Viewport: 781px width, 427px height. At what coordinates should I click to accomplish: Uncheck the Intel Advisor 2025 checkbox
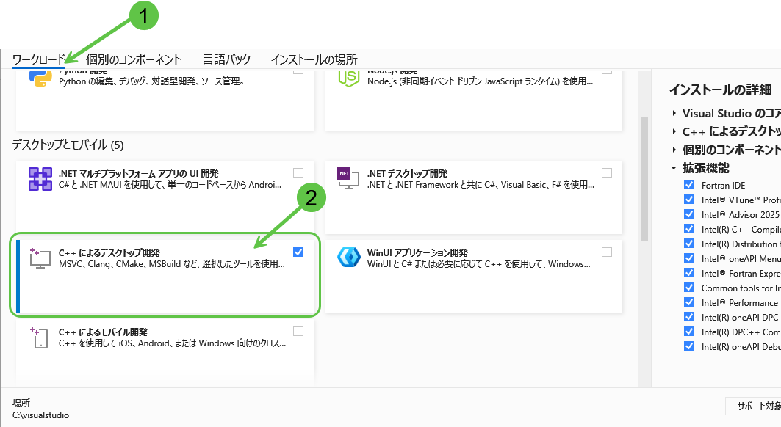coord(689,214)
